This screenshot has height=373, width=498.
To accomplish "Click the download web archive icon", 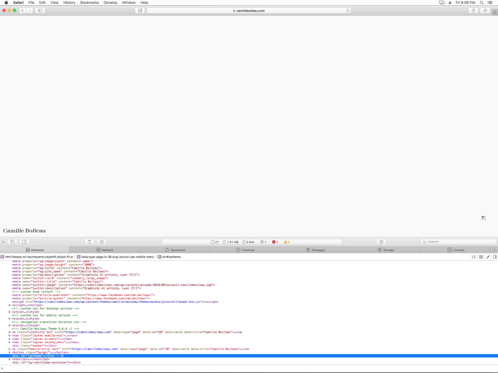I will tap(102, 242).
